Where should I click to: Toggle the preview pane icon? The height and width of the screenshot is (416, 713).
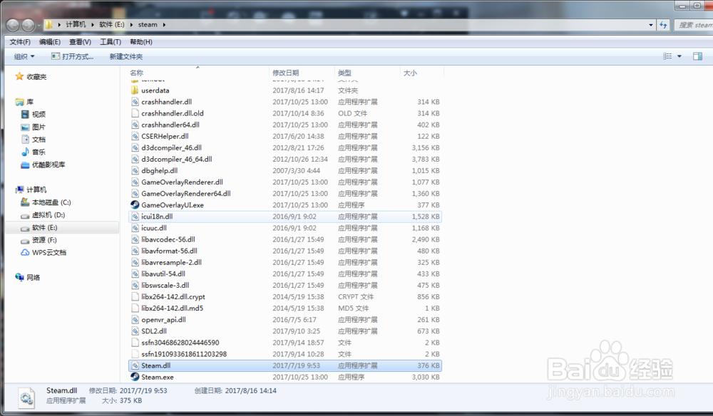pos(697,56)
